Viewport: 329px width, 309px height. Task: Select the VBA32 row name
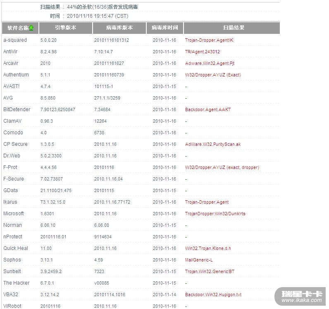[x=11, y=294]
